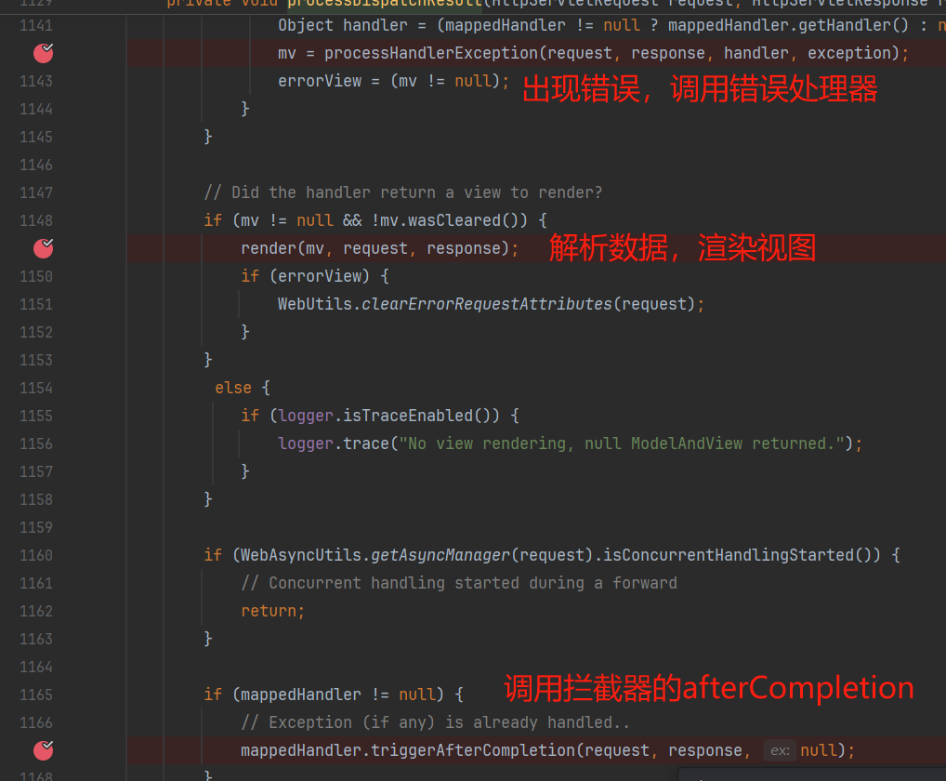
Task: Click the 'Did the handler return a view' comment
Action: point(403,192)
